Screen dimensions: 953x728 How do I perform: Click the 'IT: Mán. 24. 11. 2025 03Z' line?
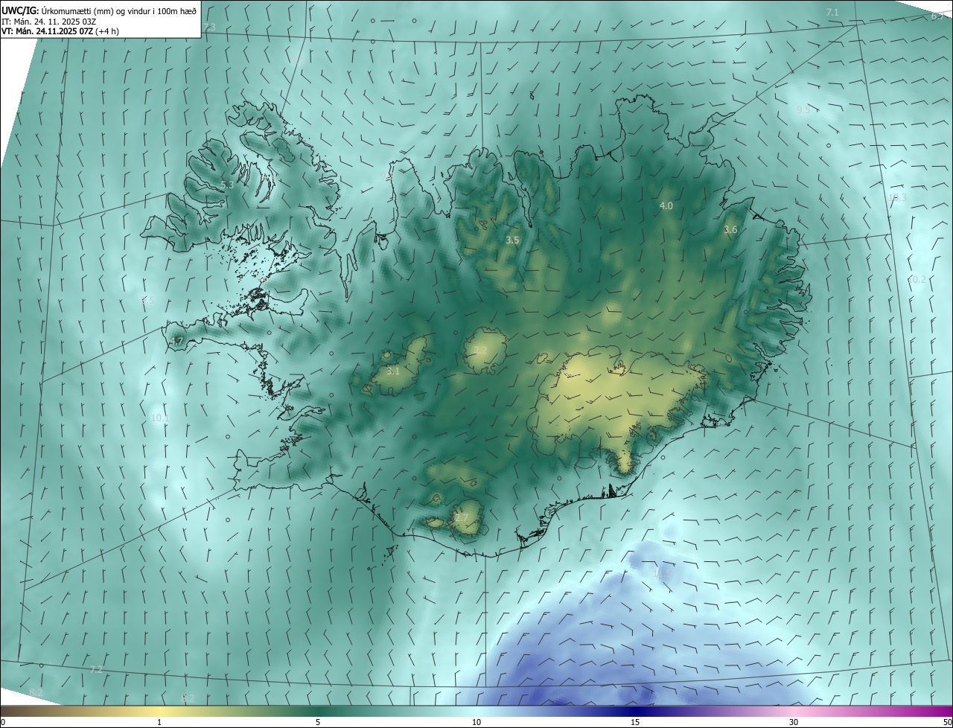tap(50, 22)
